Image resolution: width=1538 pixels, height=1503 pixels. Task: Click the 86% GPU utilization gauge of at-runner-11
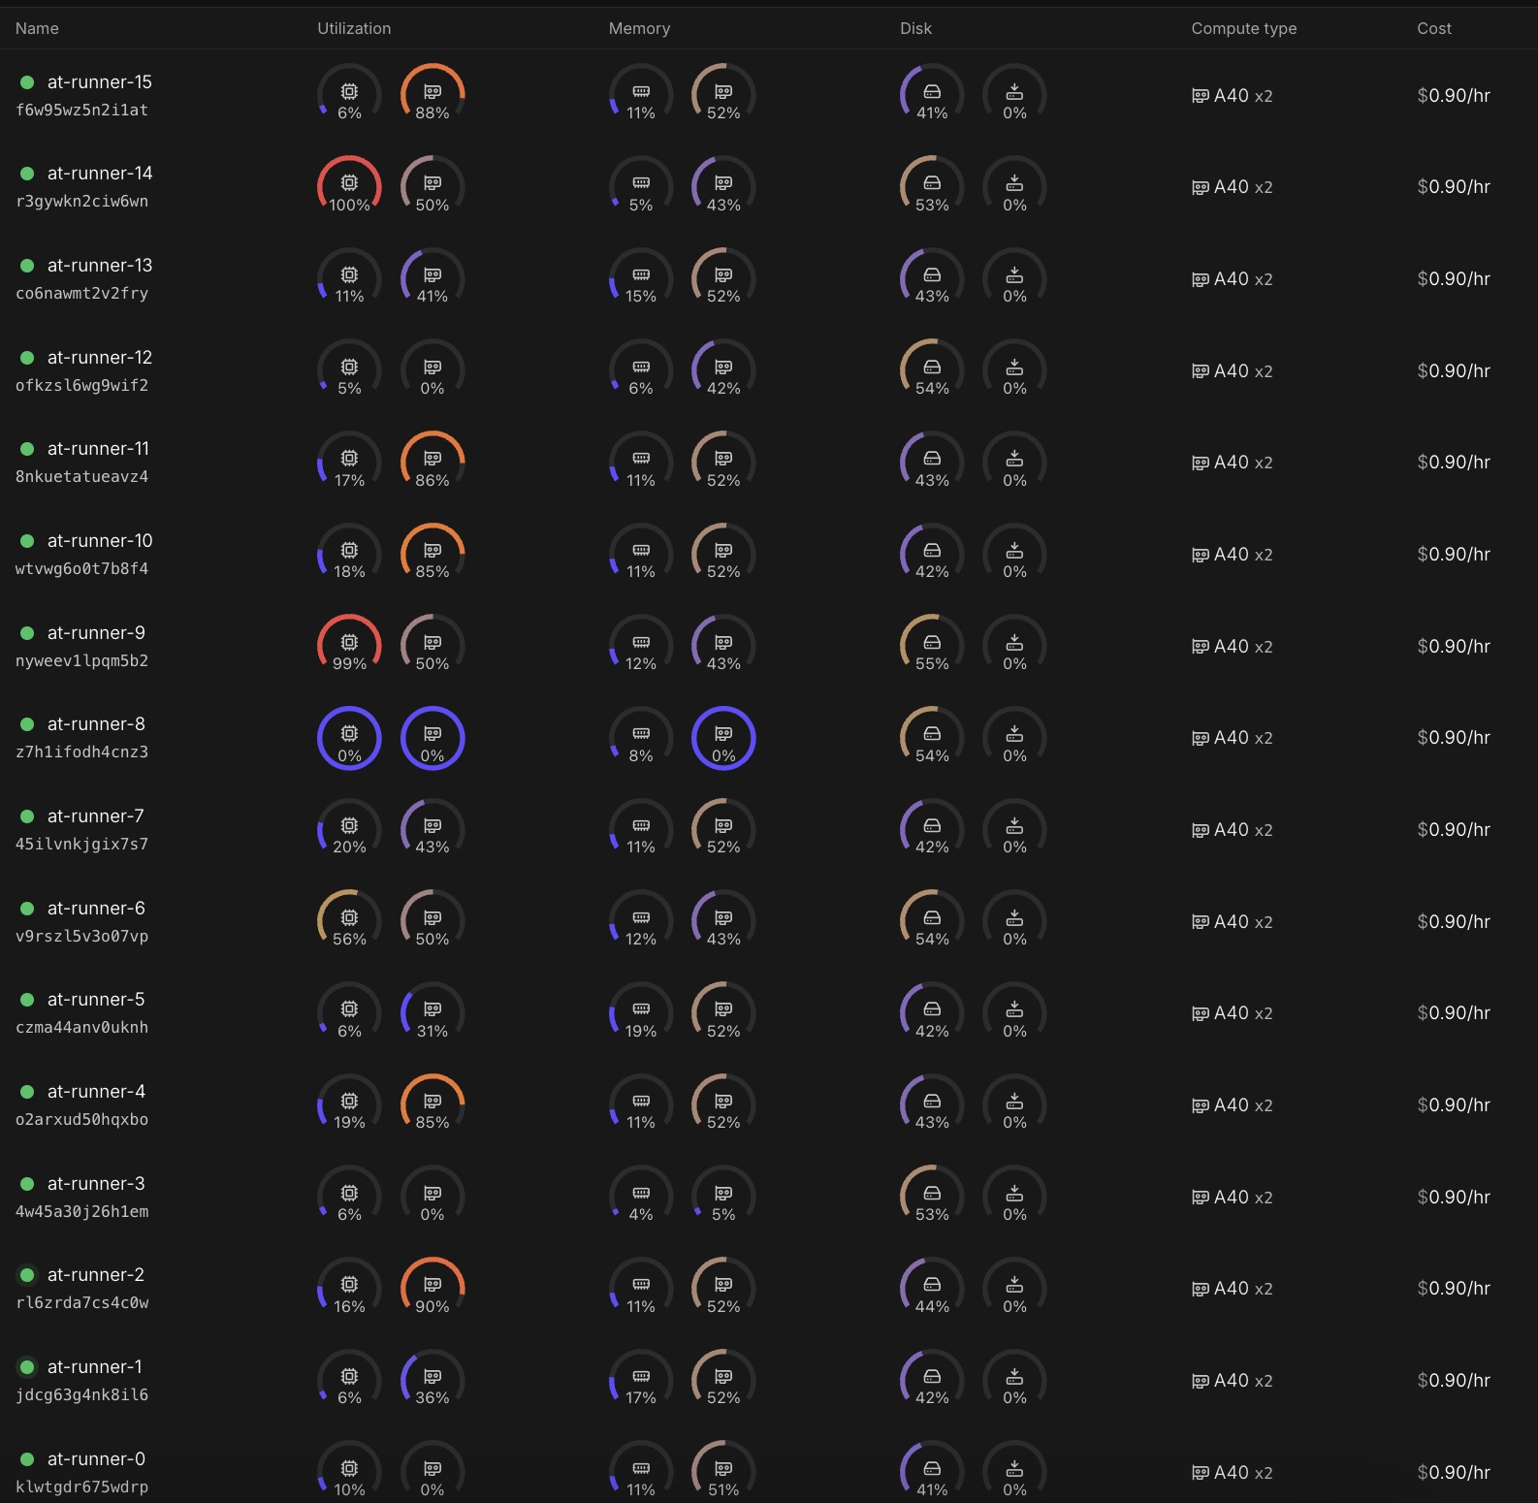[x=433, y=462]
